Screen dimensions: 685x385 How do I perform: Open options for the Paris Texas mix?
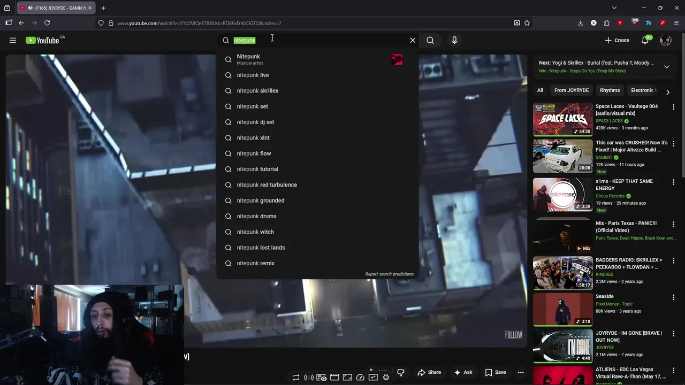point(673,225)
